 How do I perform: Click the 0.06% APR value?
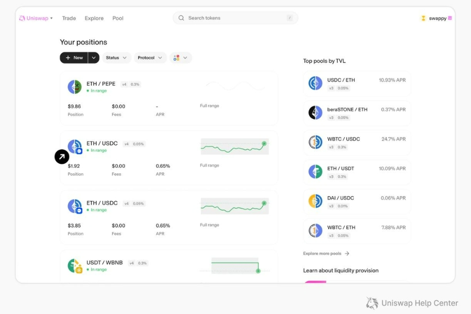(393, 198)
